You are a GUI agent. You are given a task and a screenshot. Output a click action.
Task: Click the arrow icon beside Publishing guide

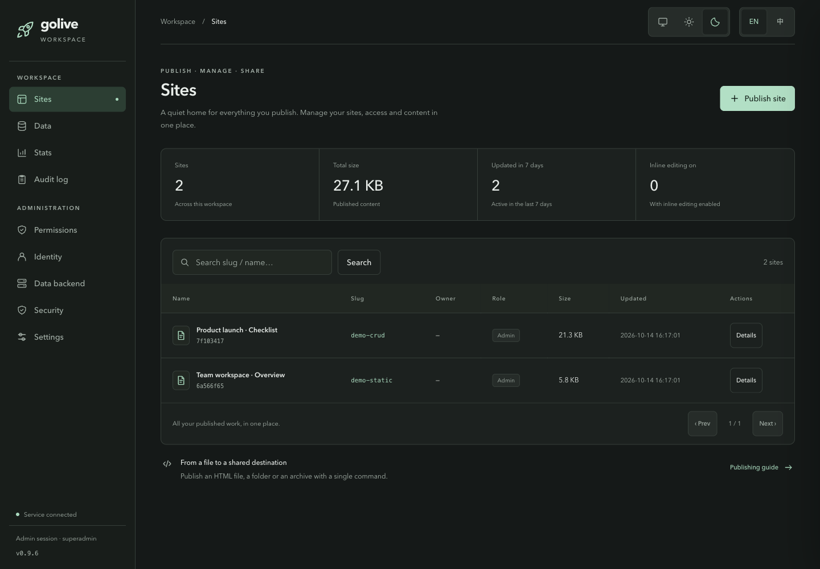tap(789, 467)
